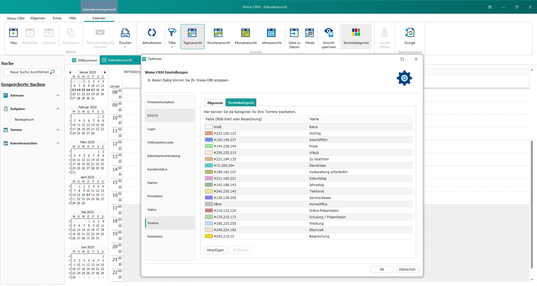Refresh calendar with Aktualisieren icon
This screenshot has width=537, height=286.
tap(152, 33)
